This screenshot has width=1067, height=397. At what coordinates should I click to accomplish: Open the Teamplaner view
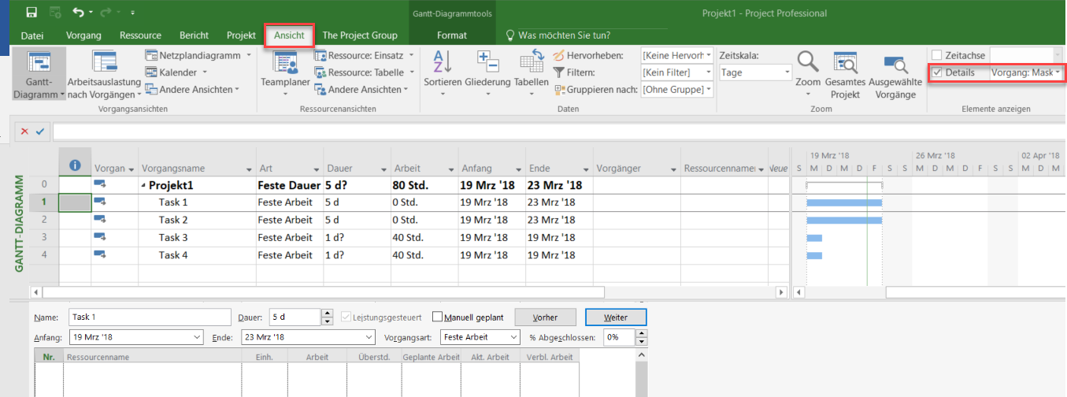[284, 64]
